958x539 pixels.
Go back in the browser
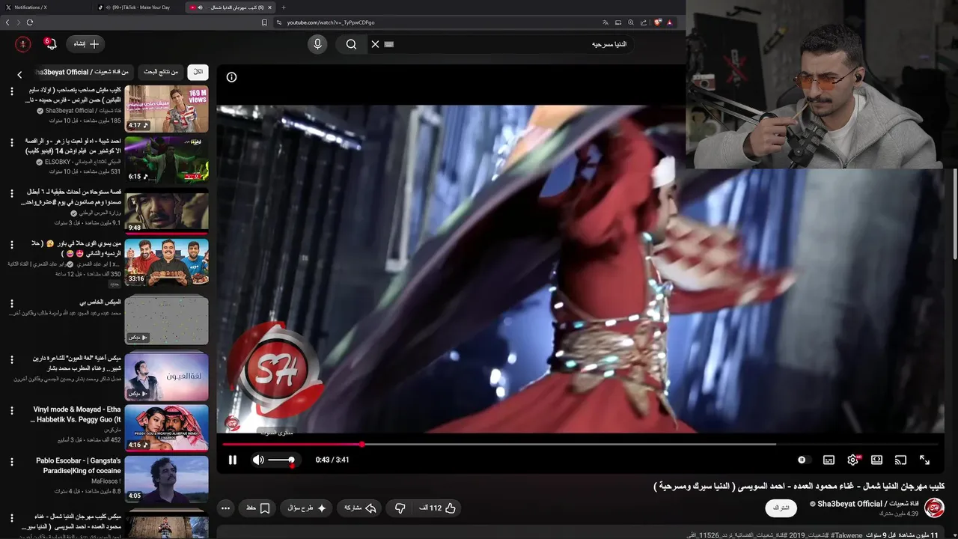pos(7,22)
